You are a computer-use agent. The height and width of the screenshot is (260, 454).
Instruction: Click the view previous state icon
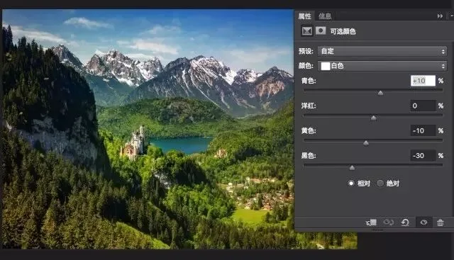coord(388,222)
